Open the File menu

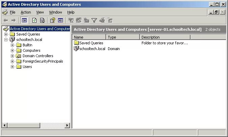coord(12,12)
